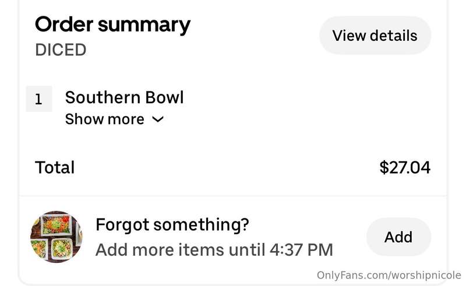Select the Order summary heading
Image resolution: width=466 pixels, height=286 pixels.
112,25
